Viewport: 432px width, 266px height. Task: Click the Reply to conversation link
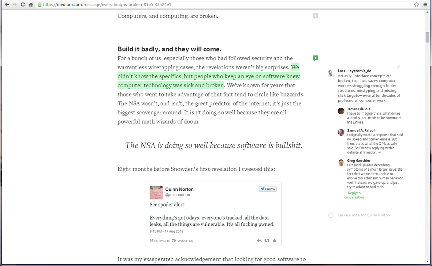pos(354,195)
